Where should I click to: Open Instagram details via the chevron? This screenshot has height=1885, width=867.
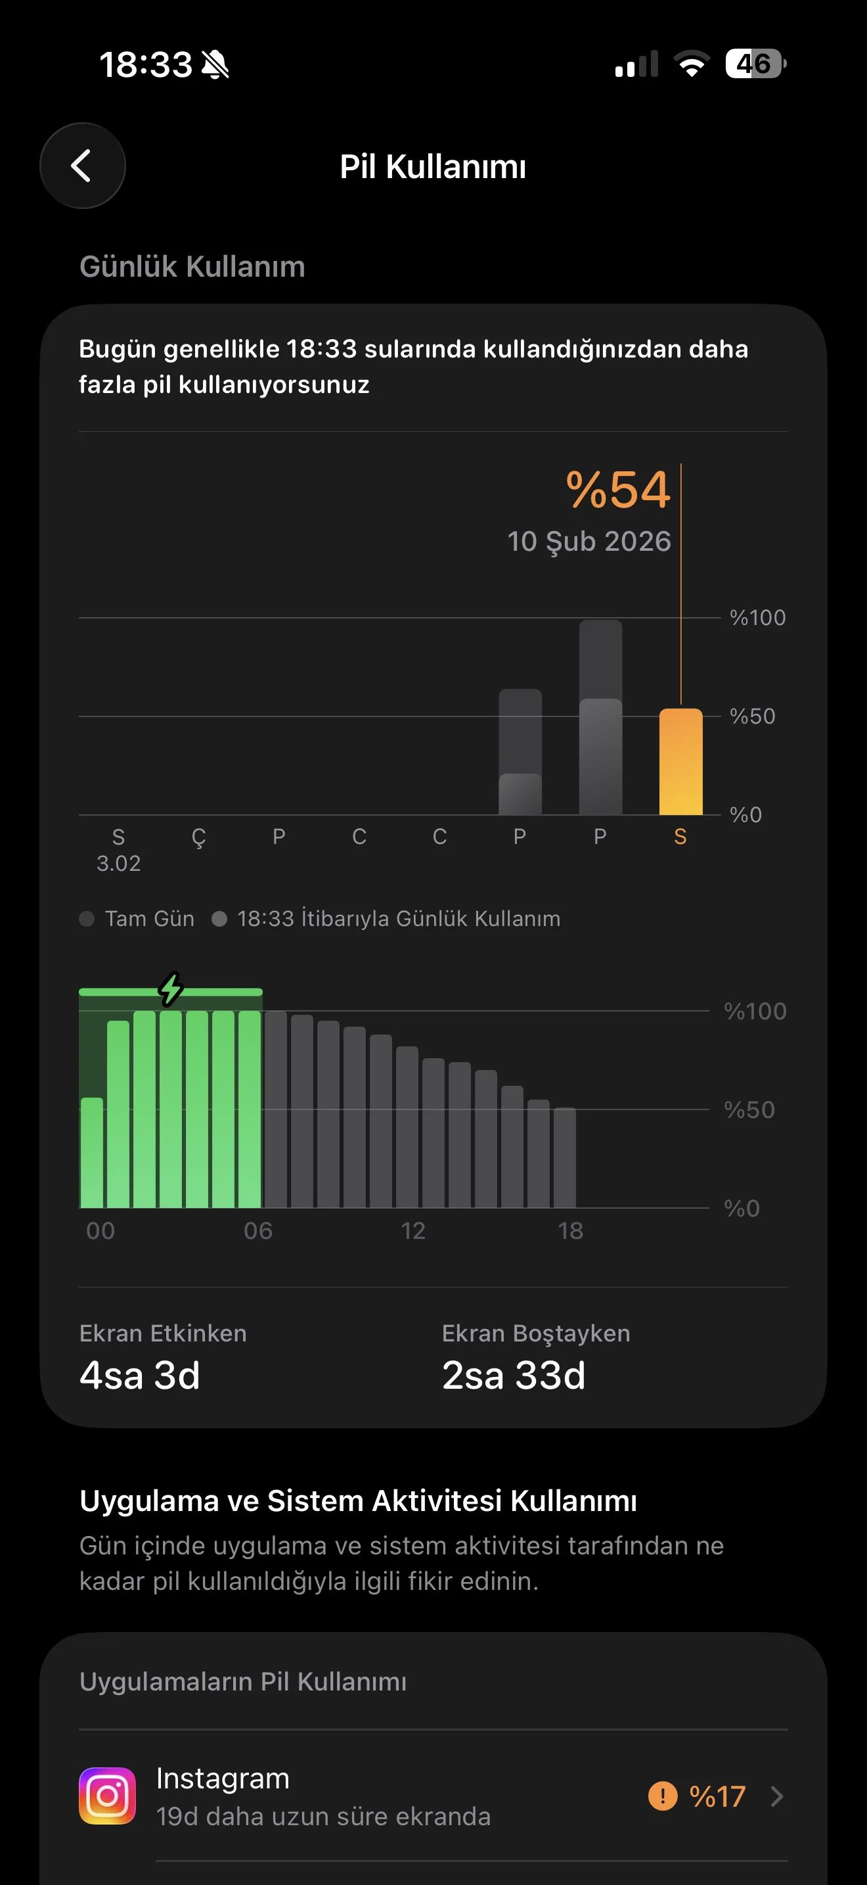[x=777, y=1796]
